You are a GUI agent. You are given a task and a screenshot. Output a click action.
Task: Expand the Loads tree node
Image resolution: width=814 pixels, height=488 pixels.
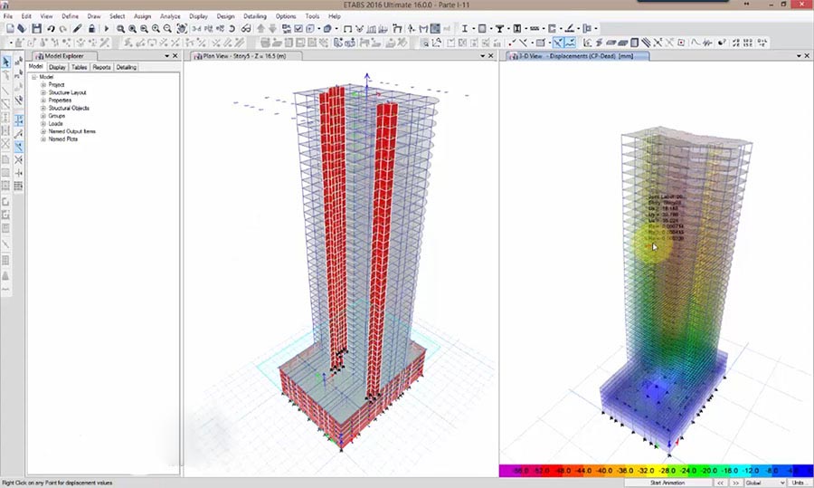pos(43,124)
